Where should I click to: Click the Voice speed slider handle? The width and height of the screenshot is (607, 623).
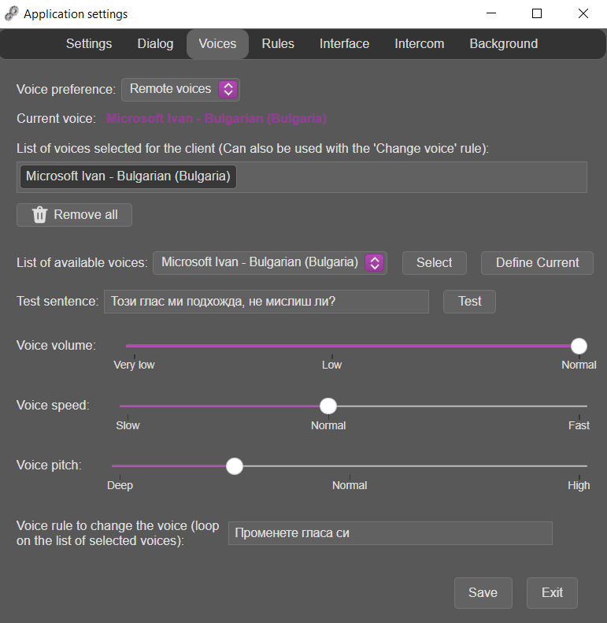pyautogui.click(x=328, y=406)
